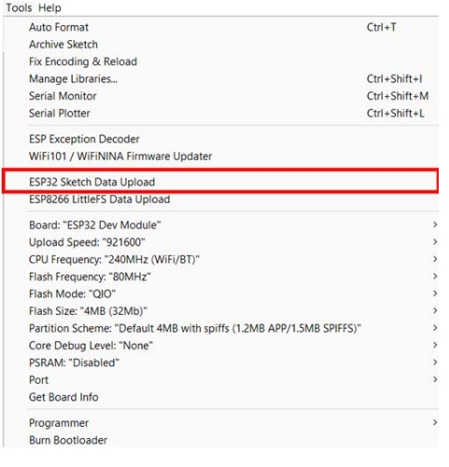Screen dimensions: 449x467
Task: Select ESP8266 LittleFS Data Upload
Action: pyautogui.click(x=220, y=199)
